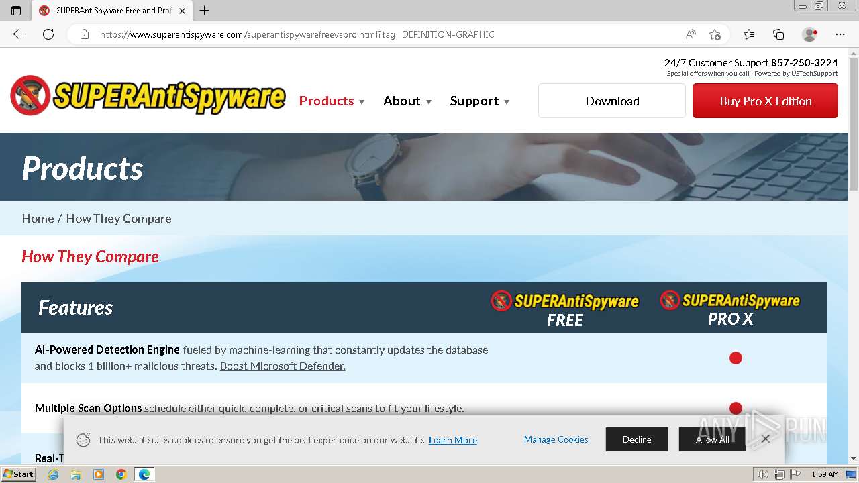Open Manage Cookies settings

[x=556, y=439]
